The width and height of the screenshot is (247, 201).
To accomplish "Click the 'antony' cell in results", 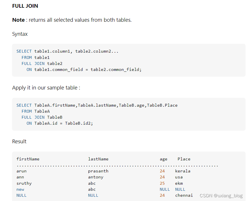I will (96, 177).
